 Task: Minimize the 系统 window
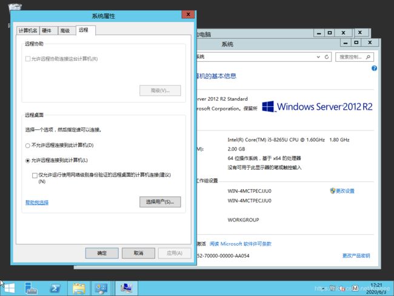(346, 42)
